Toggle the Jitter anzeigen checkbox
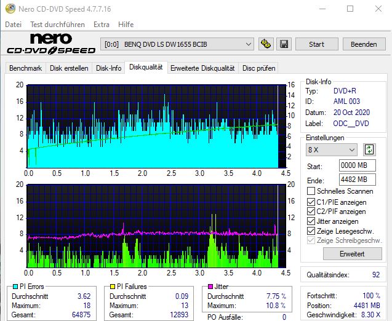Screen dimensions: 392x321 [x=311, y=221]
